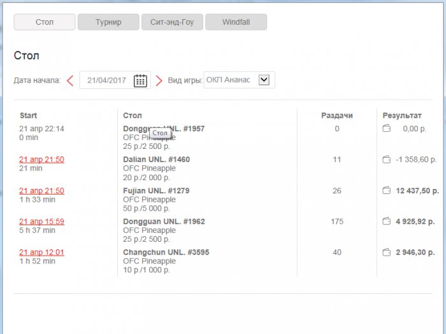Click the result 0,00 р.
The height and width of the screenshot is (334, 446).
pos(415,129)
